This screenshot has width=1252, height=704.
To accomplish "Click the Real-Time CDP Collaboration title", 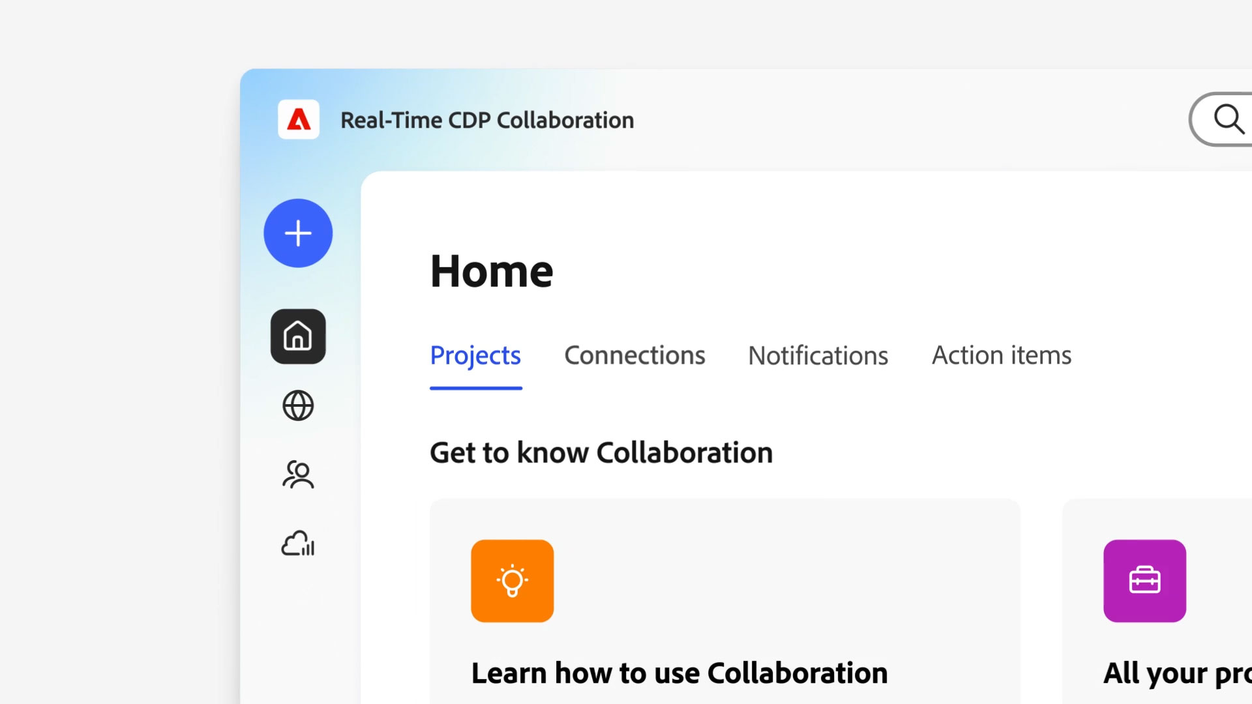I will [487, 121].
